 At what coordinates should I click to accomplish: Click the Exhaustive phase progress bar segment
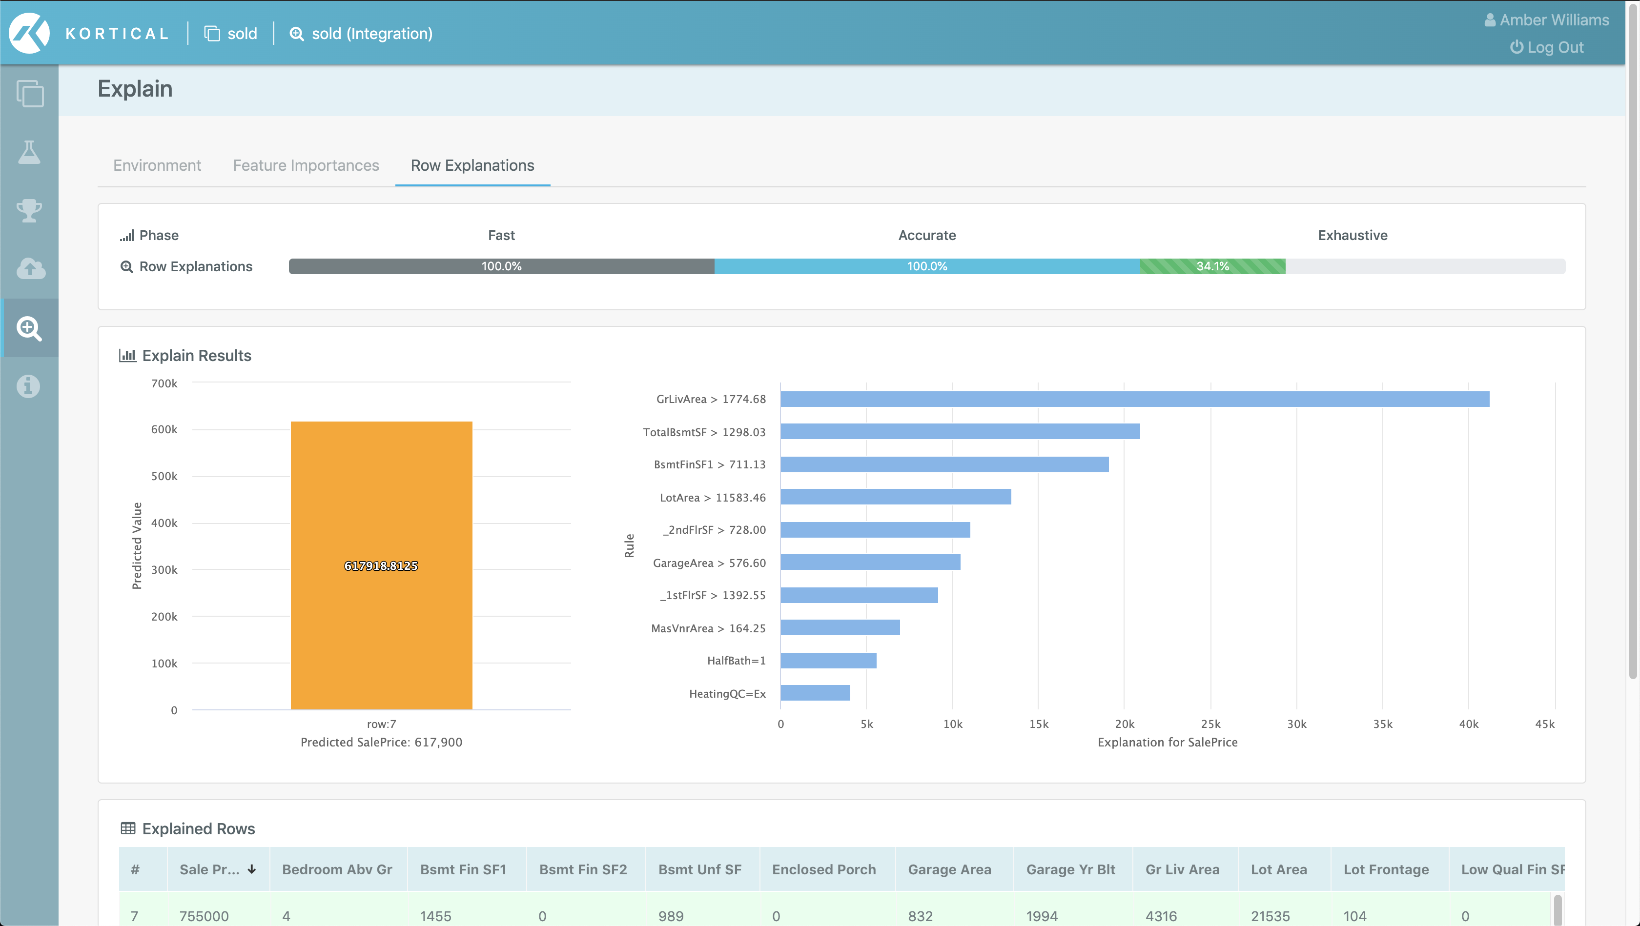click(1212, 267)
